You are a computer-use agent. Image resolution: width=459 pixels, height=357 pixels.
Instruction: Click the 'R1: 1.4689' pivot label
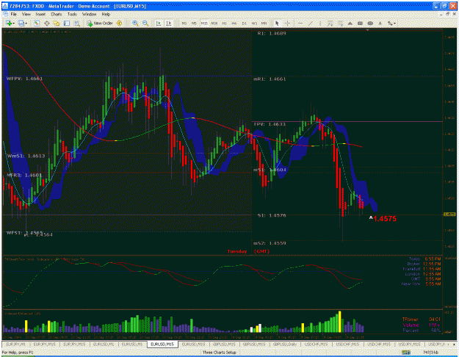[x=271, y=33]
